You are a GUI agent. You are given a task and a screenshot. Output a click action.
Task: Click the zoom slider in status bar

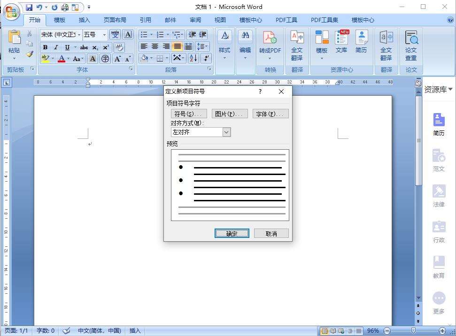(x=413, y=331)
